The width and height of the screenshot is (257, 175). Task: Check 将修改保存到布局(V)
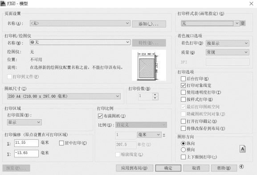(183, 128)
